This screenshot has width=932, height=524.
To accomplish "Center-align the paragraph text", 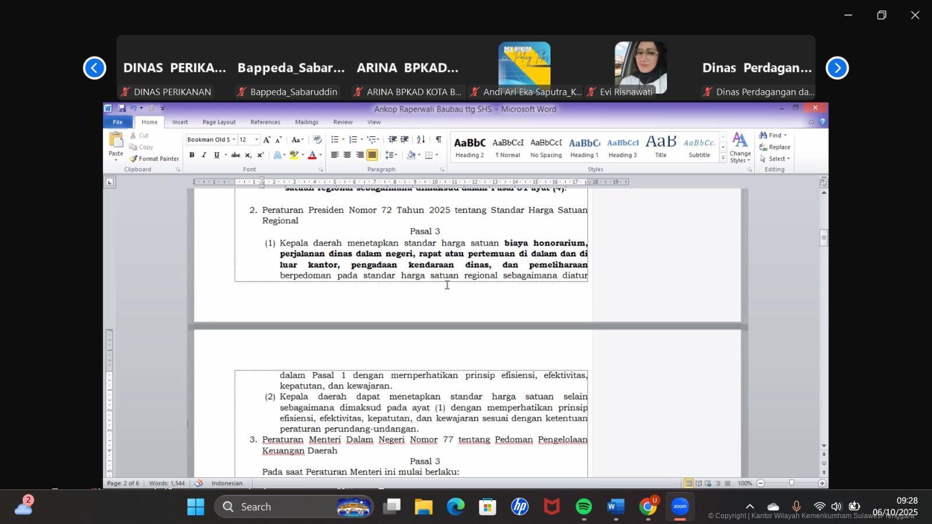I will [x=347, y=155].
